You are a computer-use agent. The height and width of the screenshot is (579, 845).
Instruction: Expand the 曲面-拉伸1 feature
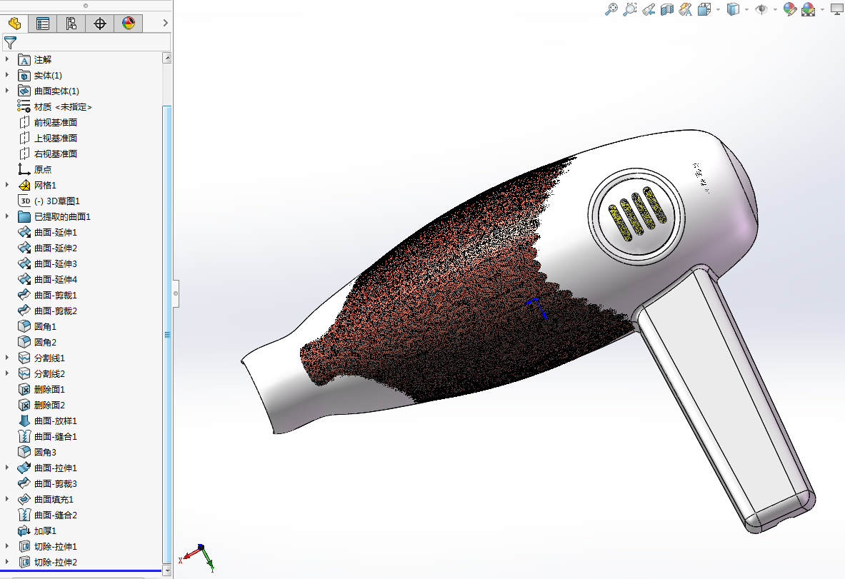[x=7, y=468]
